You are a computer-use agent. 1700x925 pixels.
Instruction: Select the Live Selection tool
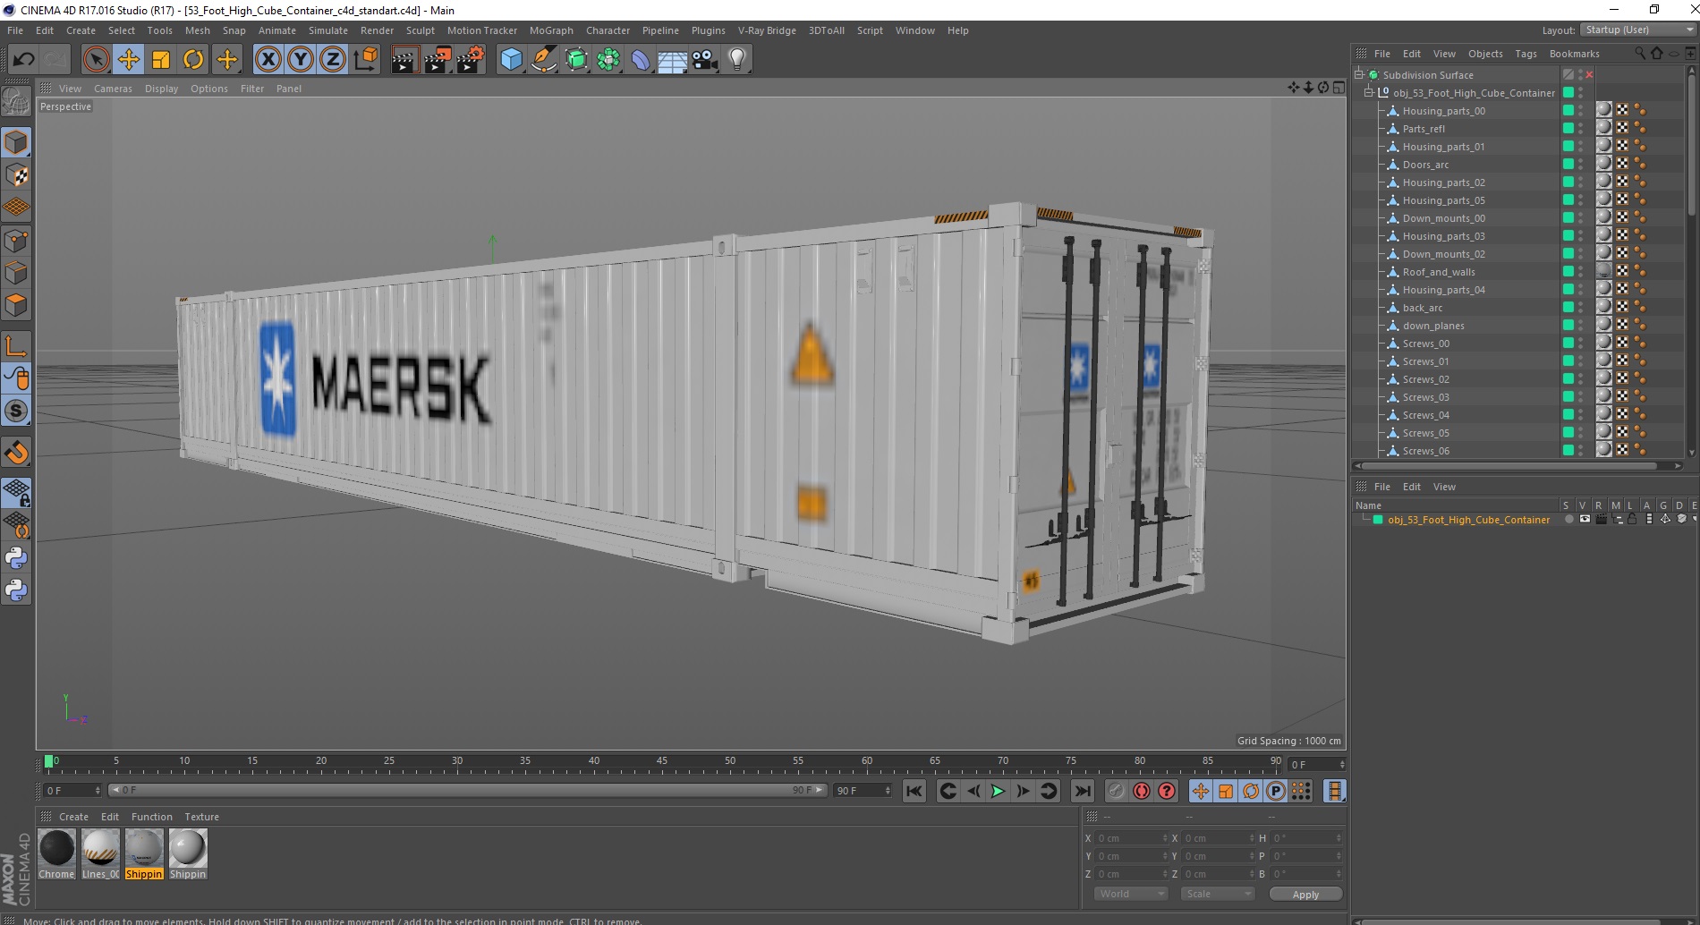click(x=96, y=60)
